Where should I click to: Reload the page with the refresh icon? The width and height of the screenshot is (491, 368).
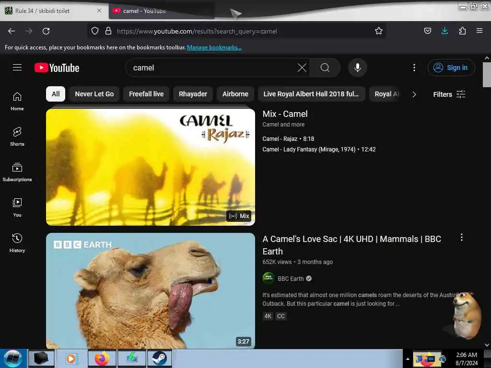46,31
